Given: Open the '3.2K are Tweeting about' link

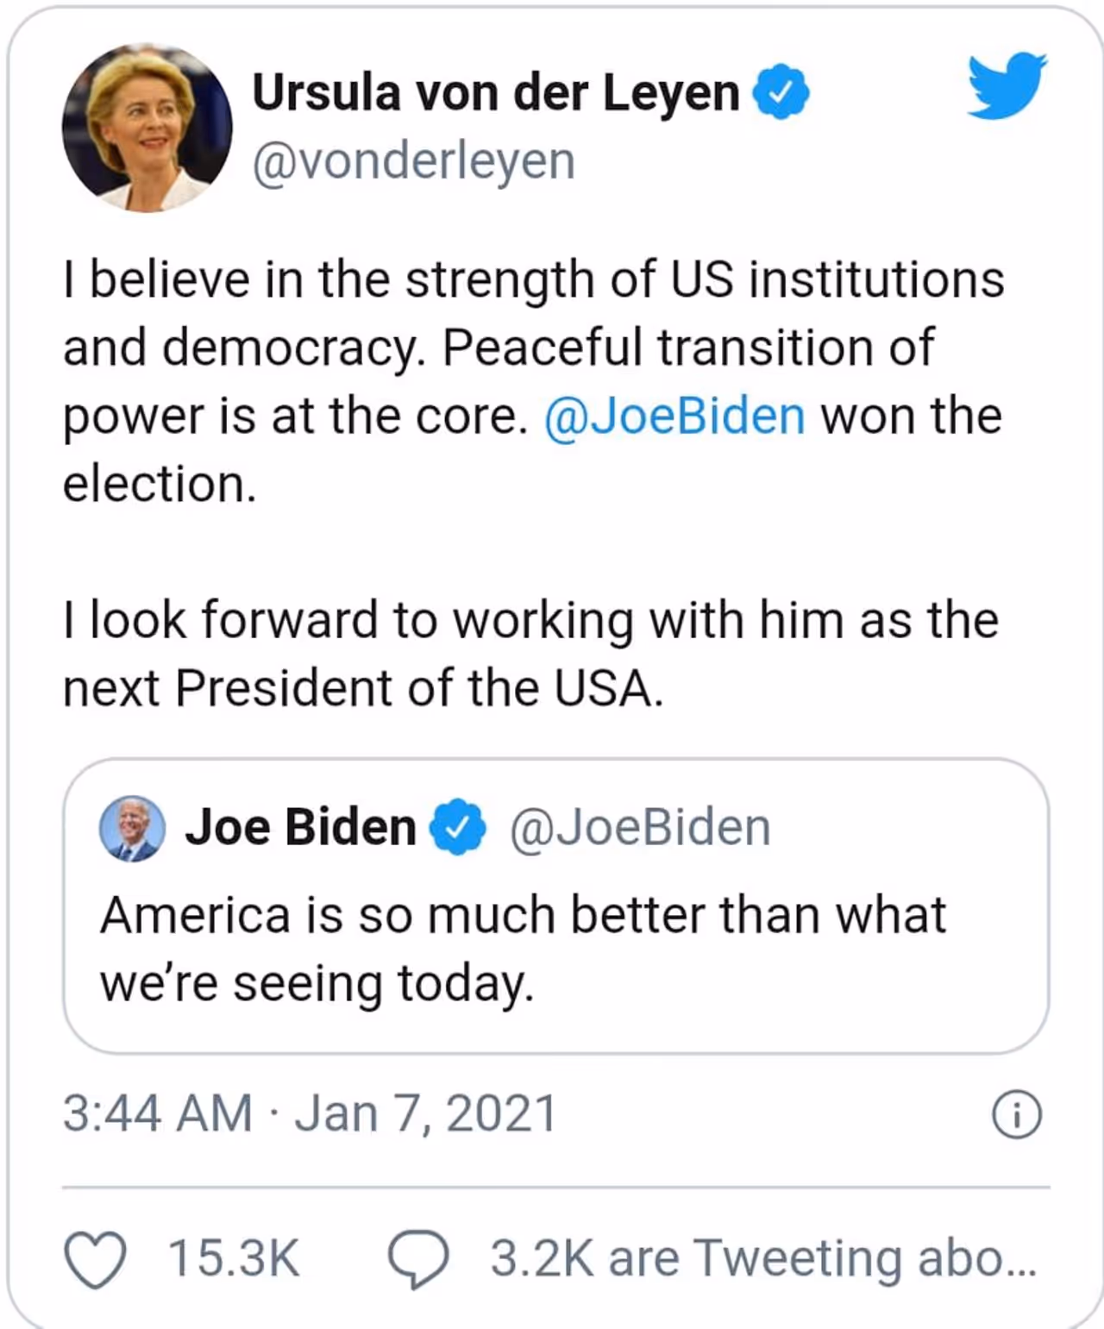Looking at the screenshot, I should coord(762,1258).
